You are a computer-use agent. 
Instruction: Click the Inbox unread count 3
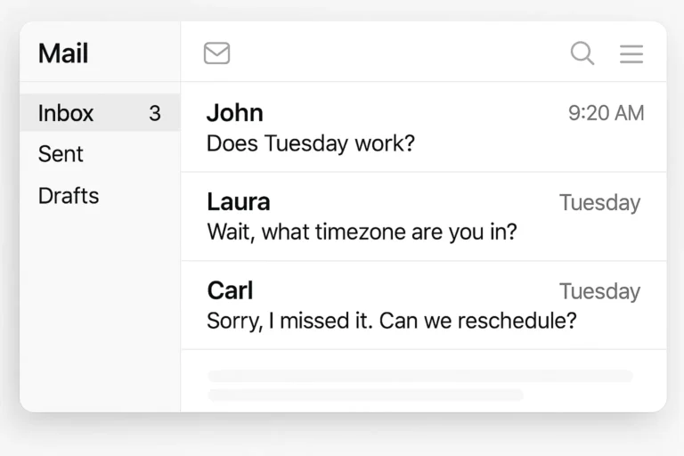pos(155,113)
